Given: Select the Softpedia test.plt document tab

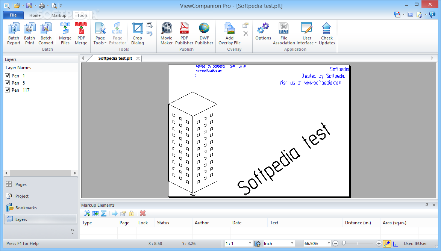Looking at the screenshot, I should [x=115, y=58].
